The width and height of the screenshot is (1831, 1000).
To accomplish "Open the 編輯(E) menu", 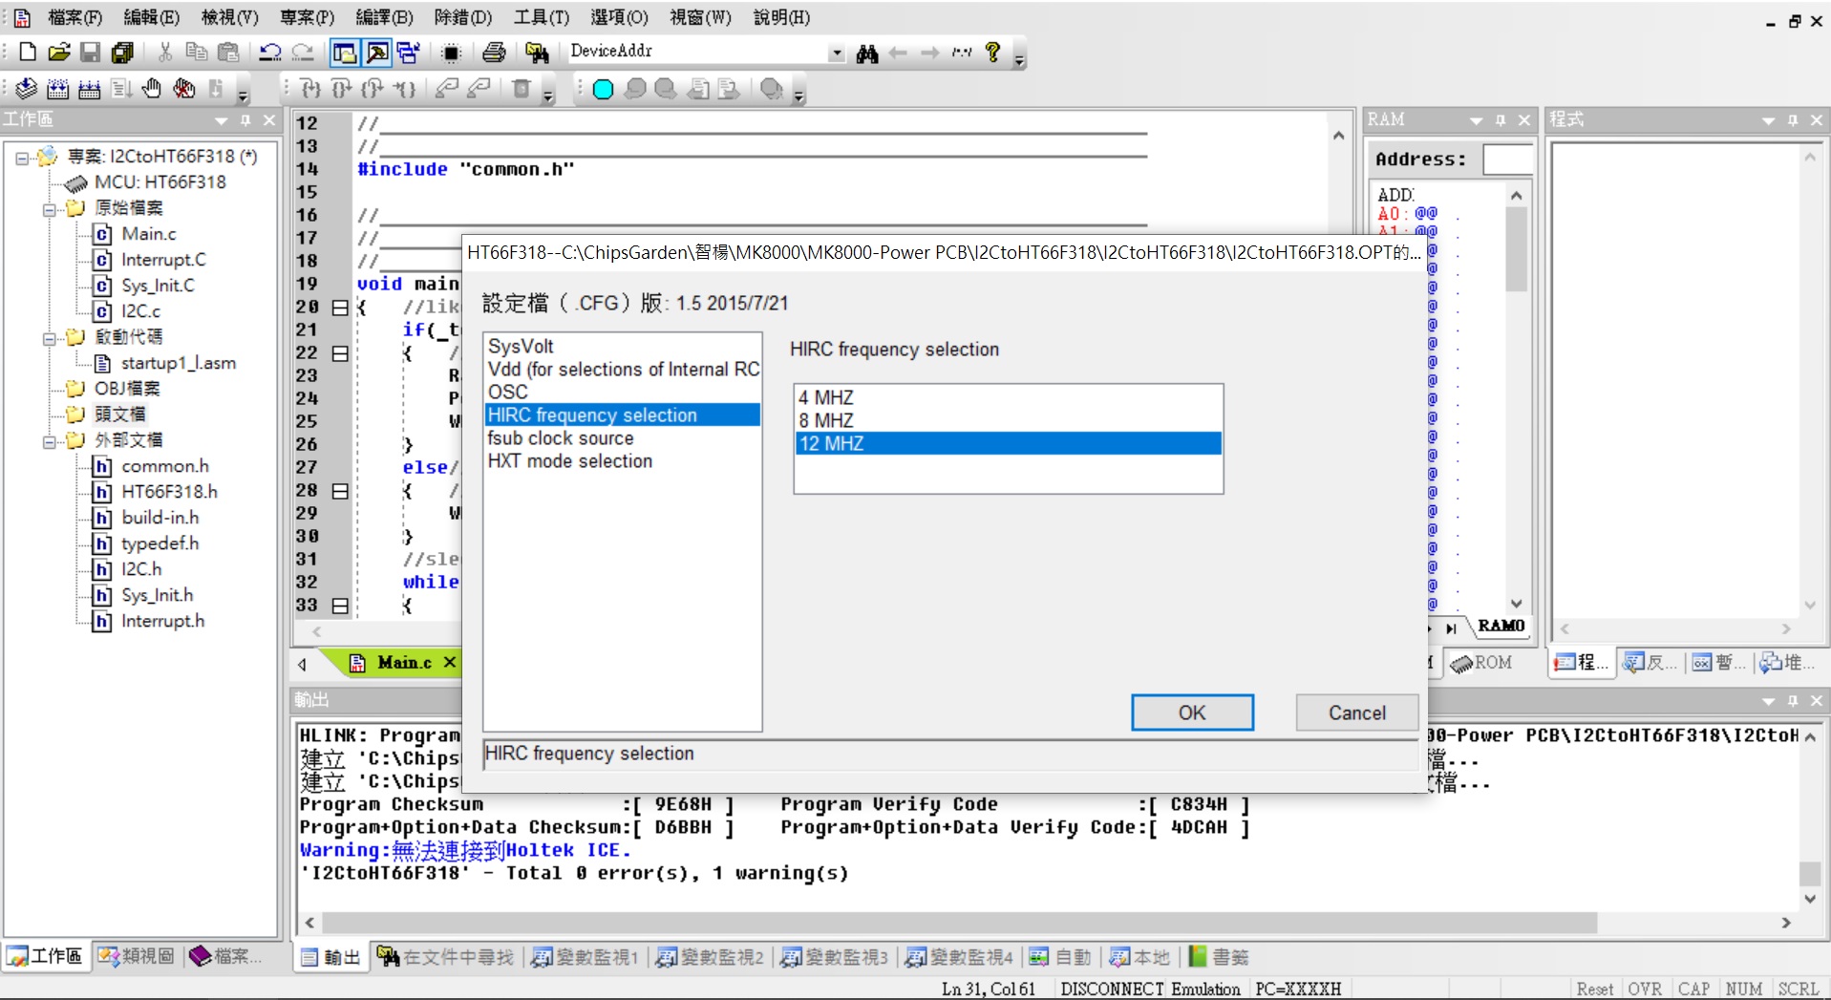I will coord(151,17).
